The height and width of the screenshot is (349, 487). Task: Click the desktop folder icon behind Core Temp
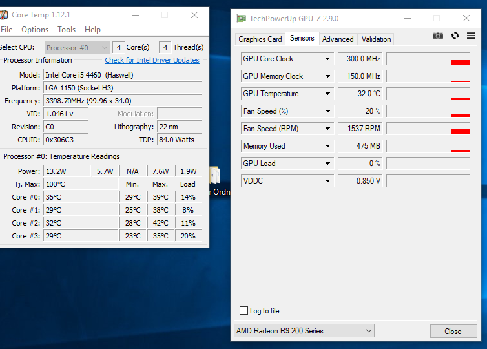click(x=215, y=176)
